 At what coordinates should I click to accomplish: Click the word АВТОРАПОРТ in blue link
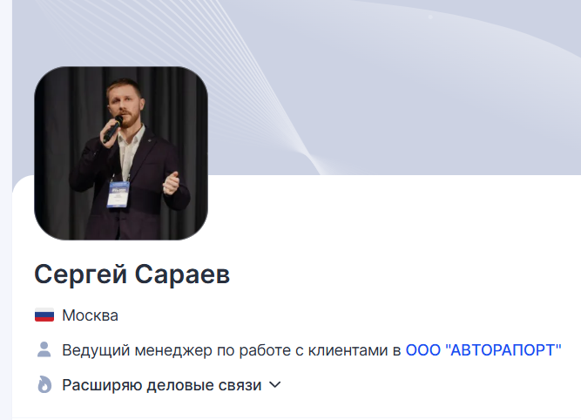tap(503, 350)
